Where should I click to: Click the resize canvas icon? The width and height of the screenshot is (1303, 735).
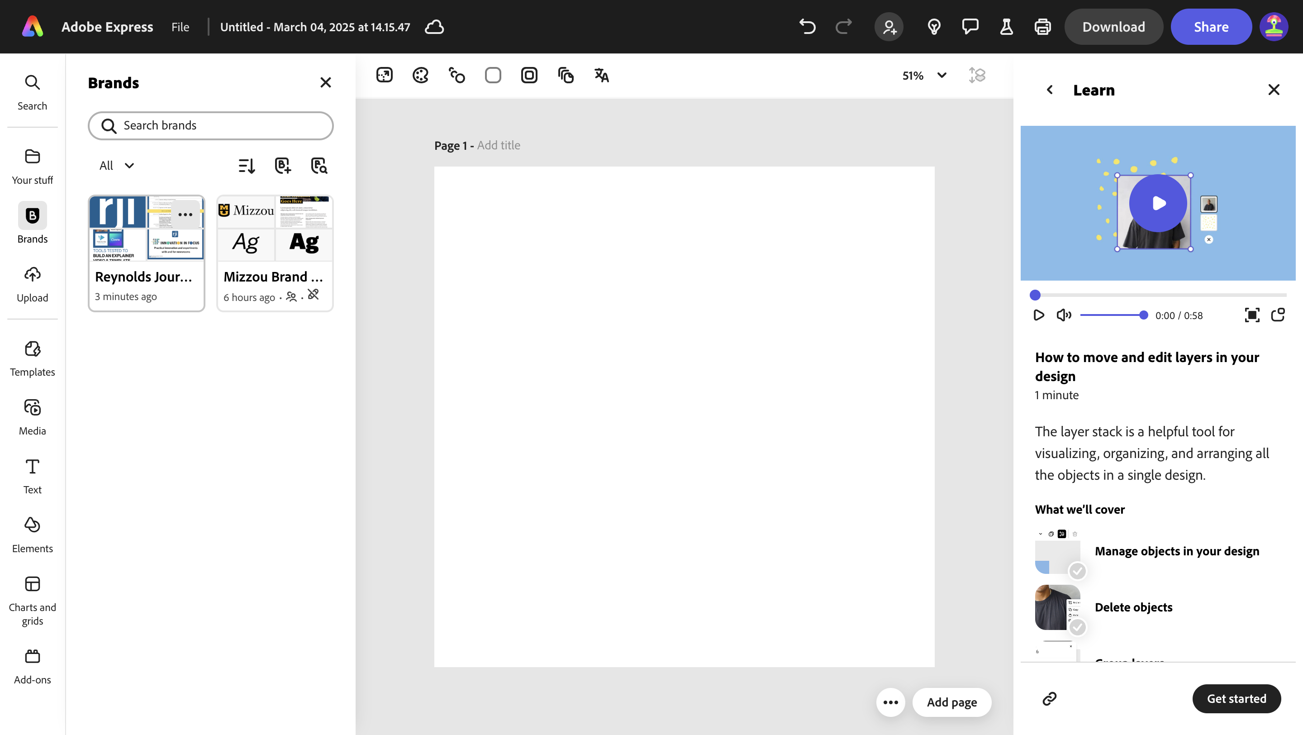(x=384, y=76)
